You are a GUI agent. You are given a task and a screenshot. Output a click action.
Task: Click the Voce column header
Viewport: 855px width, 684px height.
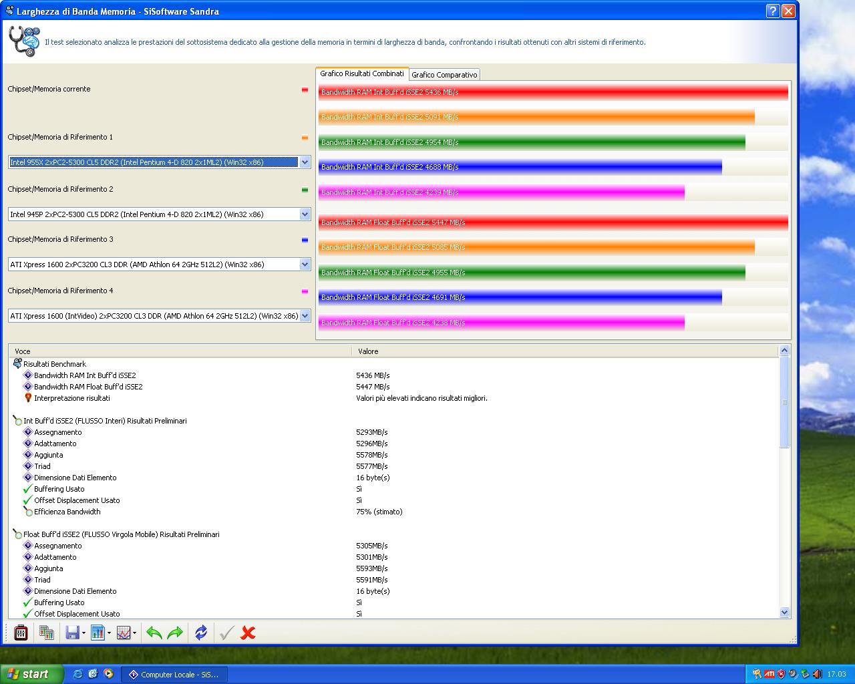[180, 351]
